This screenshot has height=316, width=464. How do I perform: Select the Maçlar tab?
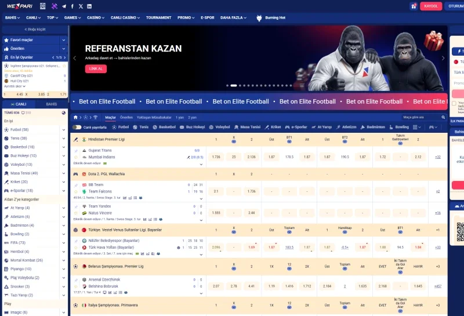pyautogui.click(x=110, y=118)
